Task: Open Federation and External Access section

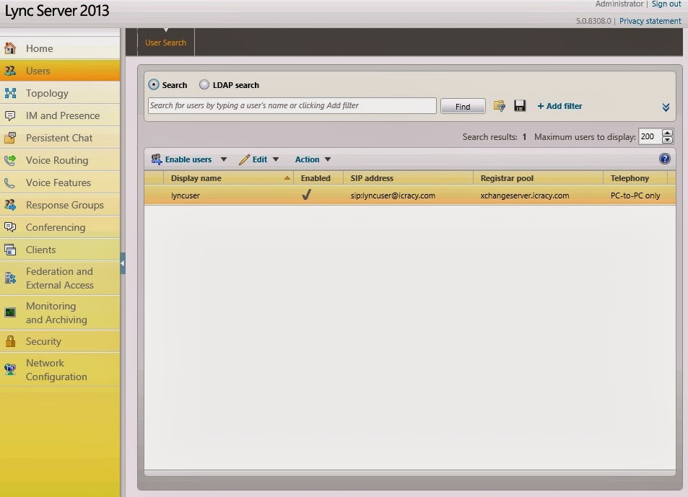Action: [60, 278]
